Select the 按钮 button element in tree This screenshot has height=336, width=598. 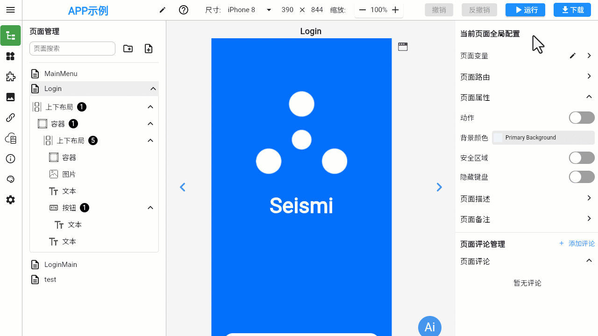(69, 208)
